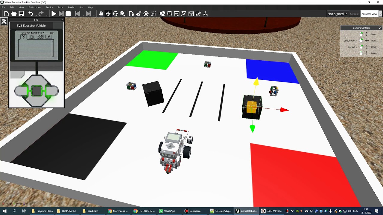This screenshot has width=383, height=215.
Task: Select the move object tool
Action: pos(108,14)
